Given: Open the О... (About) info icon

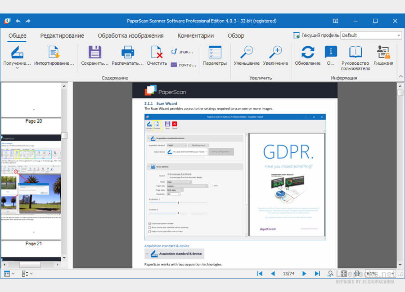Looking at the screenshot, I should click(331, 53).
